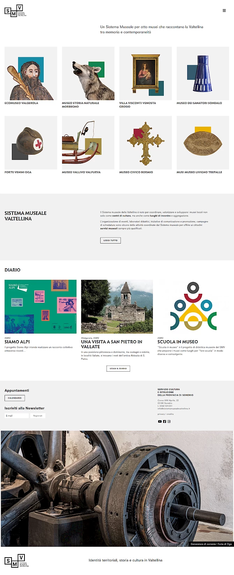
Task: Click the phone number t. 0342 531231
Action: click(x=165, y=406)
